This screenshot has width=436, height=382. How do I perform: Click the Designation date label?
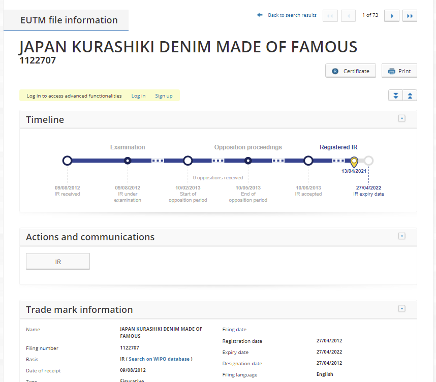pos(242,363)
